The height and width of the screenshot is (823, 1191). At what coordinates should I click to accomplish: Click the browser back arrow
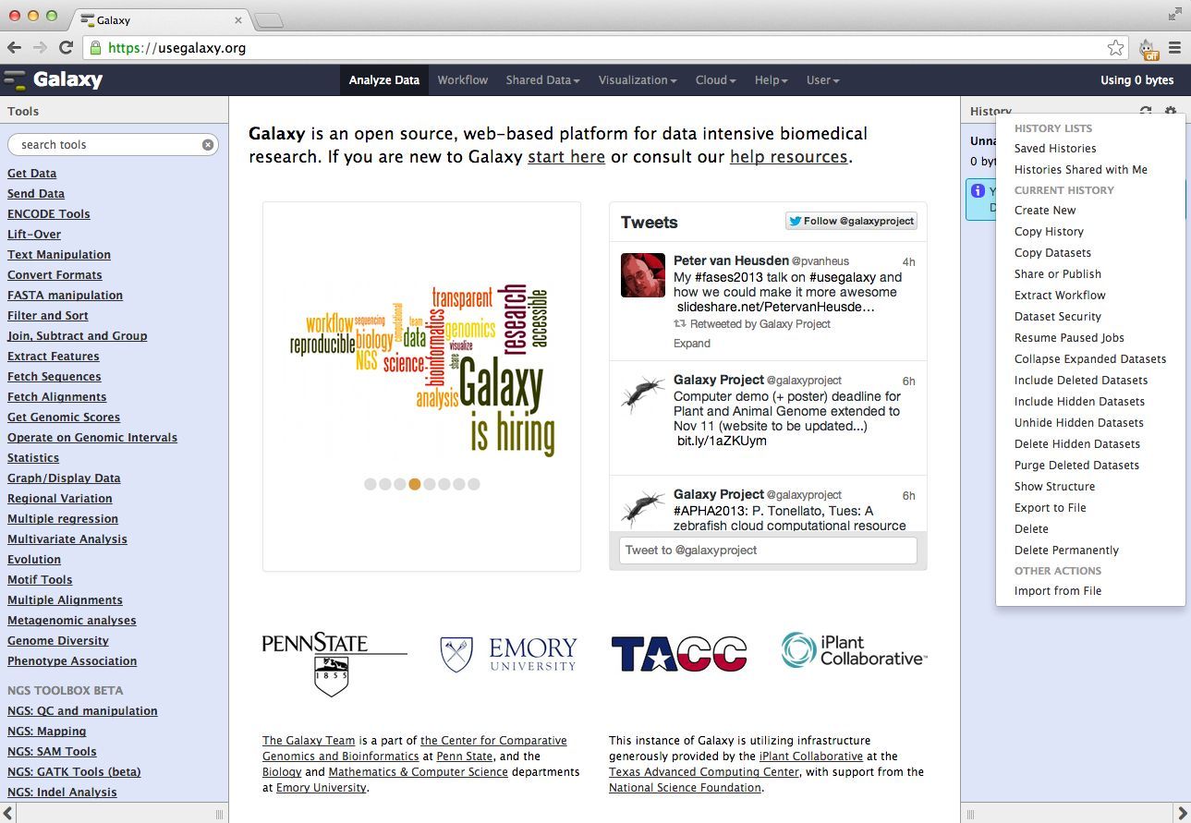(14, 47)
